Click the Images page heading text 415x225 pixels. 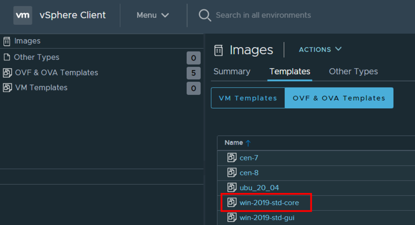(251, 50)
